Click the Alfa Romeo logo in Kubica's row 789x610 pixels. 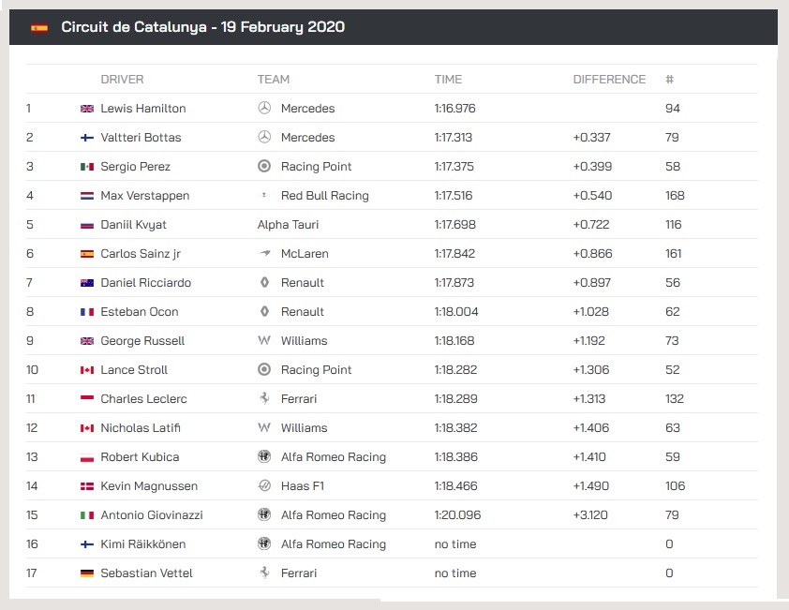tap(264, 457)
